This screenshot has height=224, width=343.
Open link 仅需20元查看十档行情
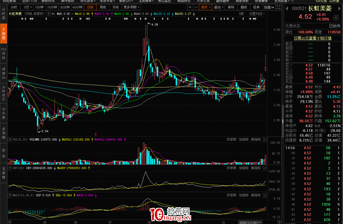pyautogui.click(x=313, y=38)
